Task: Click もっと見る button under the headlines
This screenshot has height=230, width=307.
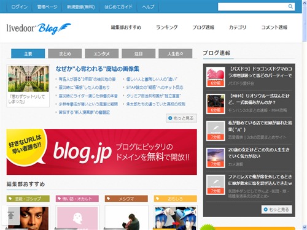Action: coord(181,118)
